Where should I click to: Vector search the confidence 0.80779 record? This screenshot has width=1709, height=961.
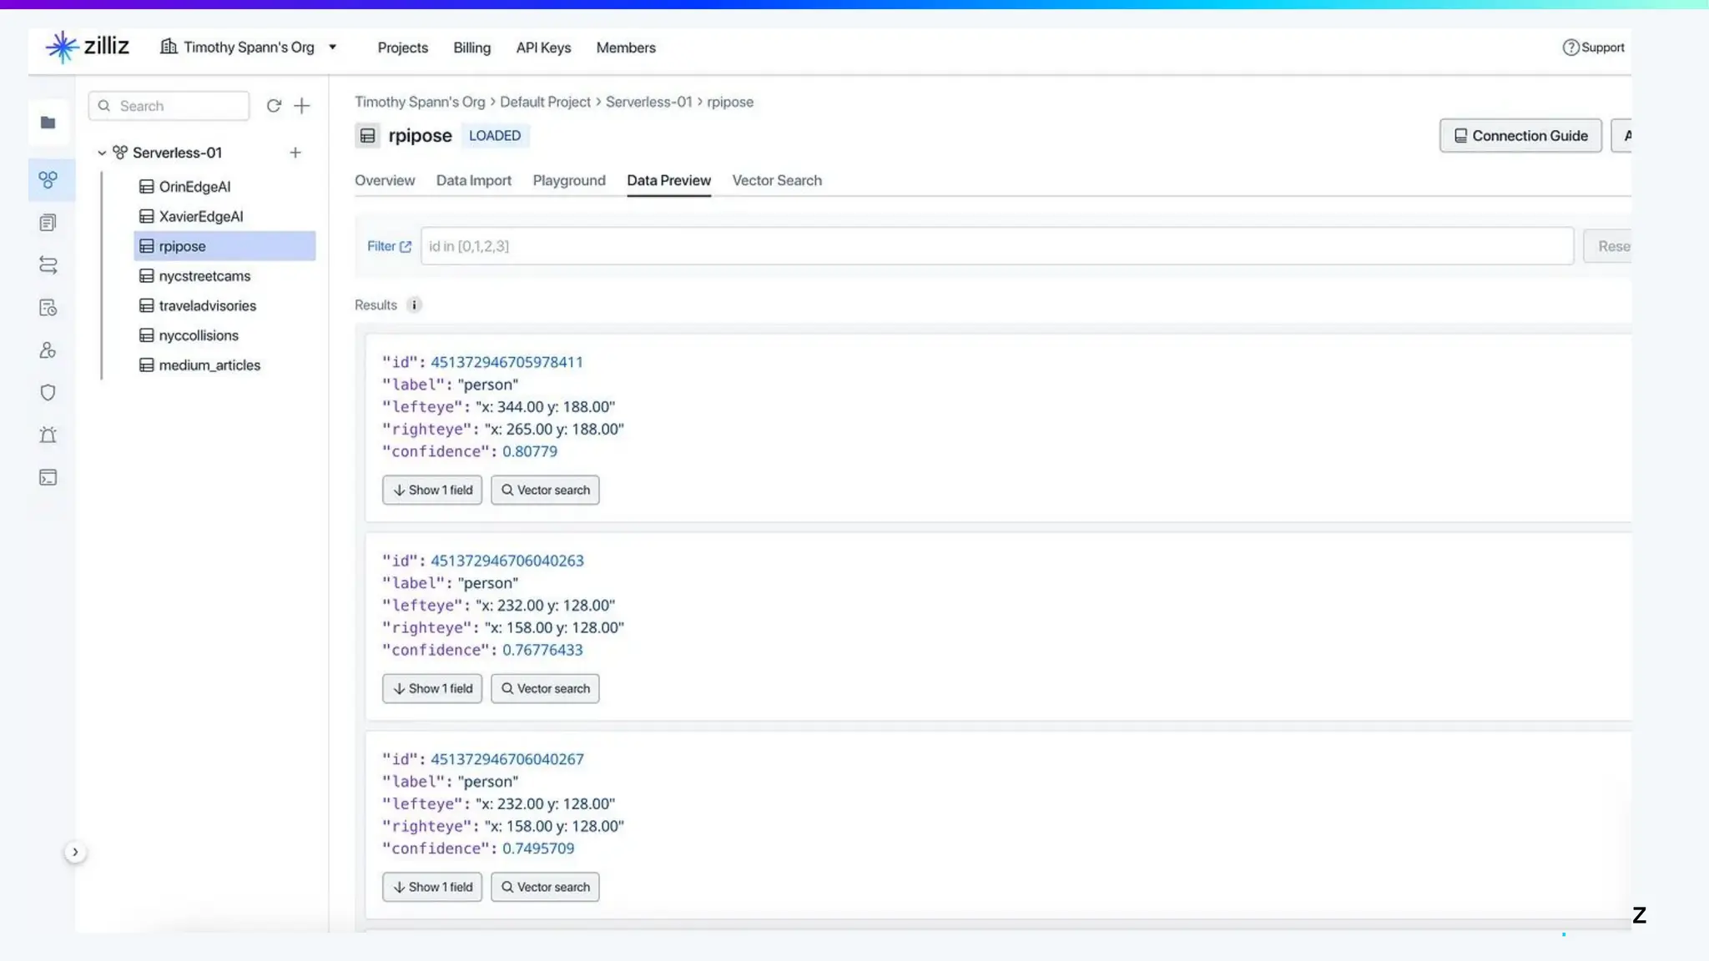coord(545,490)
